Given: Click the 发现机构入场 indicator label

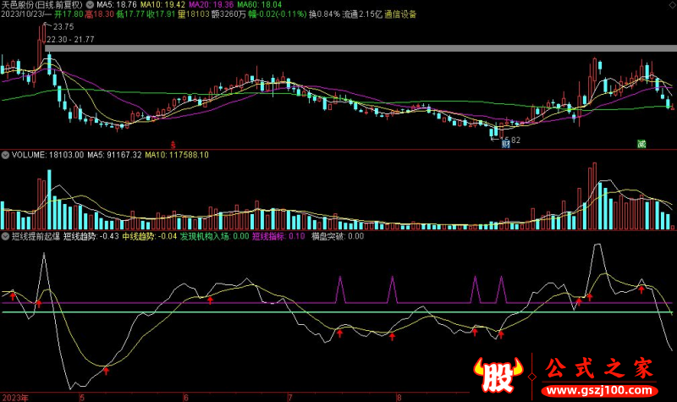Looking at the screenshot, I should tap(205, 237).
